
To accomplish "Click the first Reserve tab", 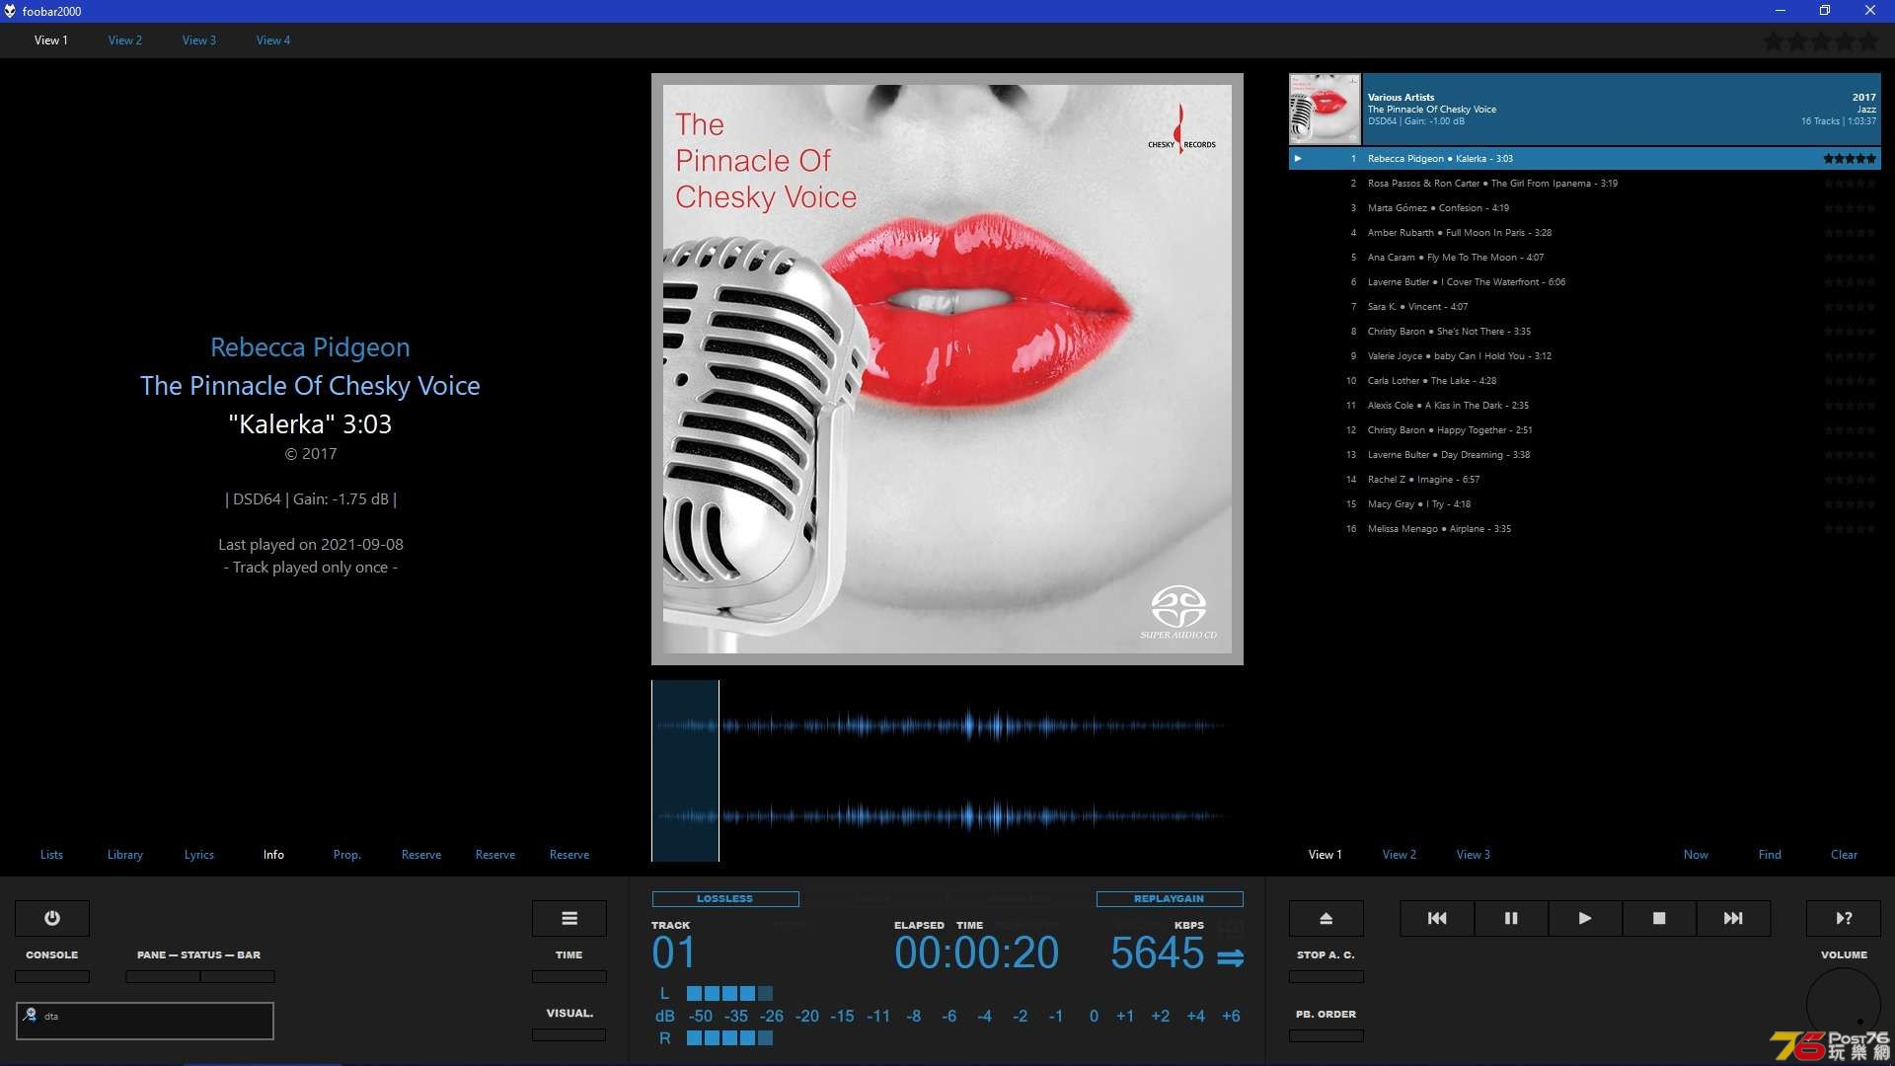I will click(421, 855).
